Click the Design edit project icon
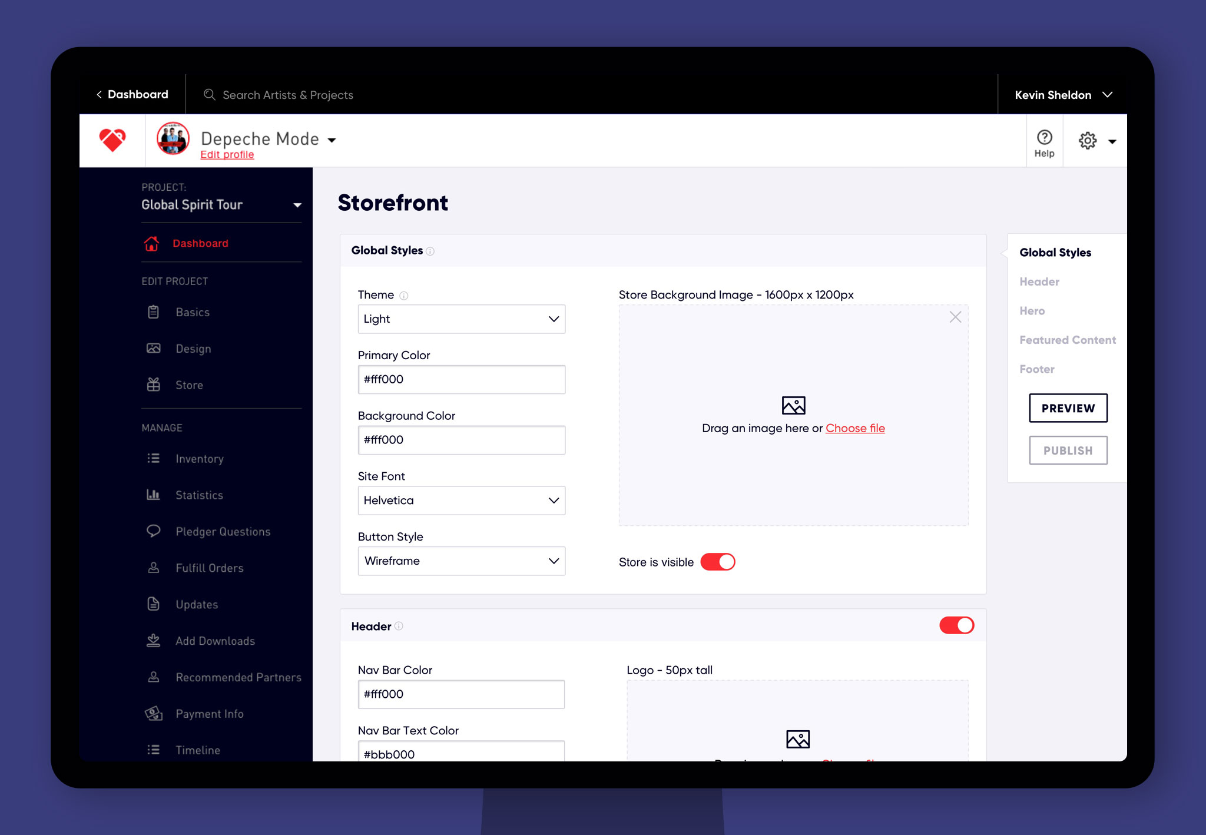The height and width of the screenshot is (835, 1206). coord(153,348)
